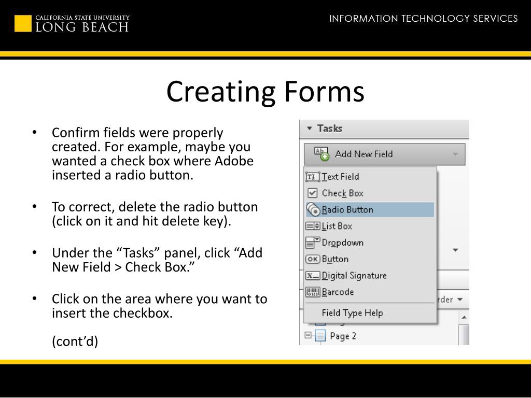Collapse the Tasks panel triangle
Screen dimensions: 531x398
[x=309, y=129]
